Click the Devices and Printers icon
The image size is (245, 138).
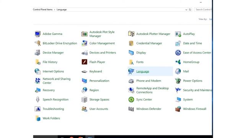84,53
